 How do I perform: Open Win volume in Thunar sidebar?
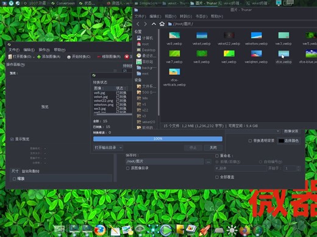pos(142,98)
